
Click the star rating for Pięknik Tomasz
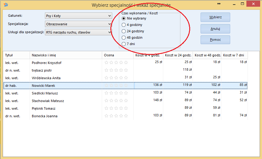[x=116, y=108]
